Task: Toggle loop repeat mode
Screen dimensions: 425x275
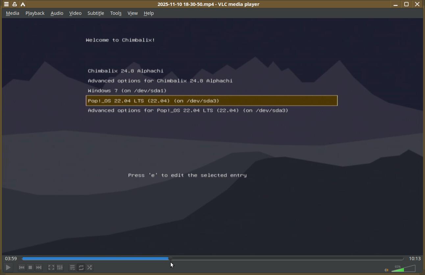Action: 81,267
